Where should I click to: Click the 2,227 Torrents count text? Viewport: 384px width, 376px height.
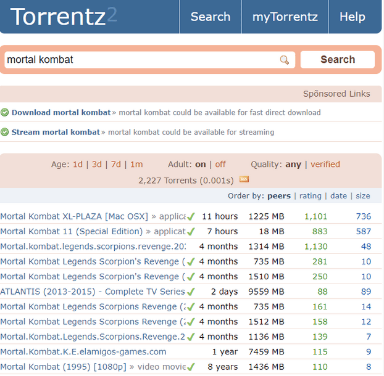coord(186,181)
